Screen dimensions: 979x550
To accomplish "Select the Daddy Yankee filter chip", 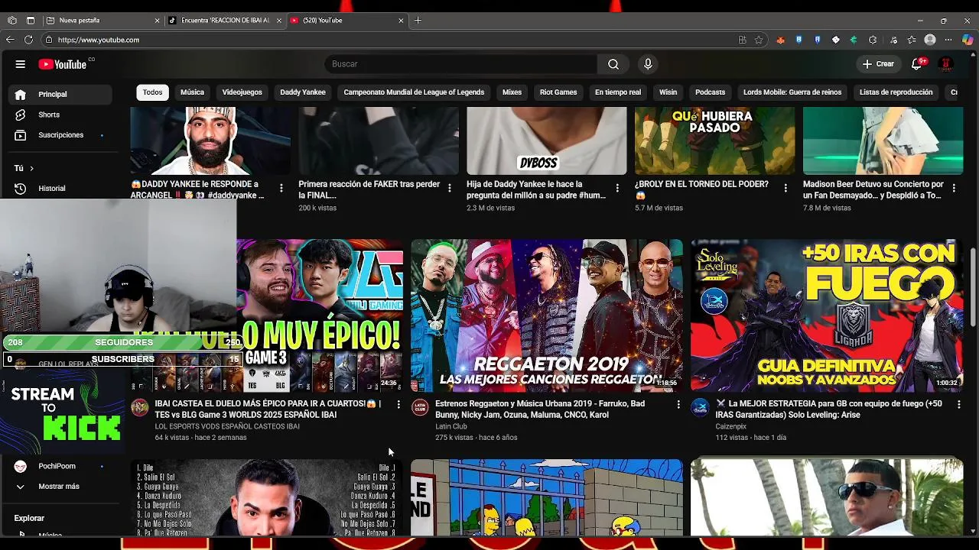I will click(303, 92).
